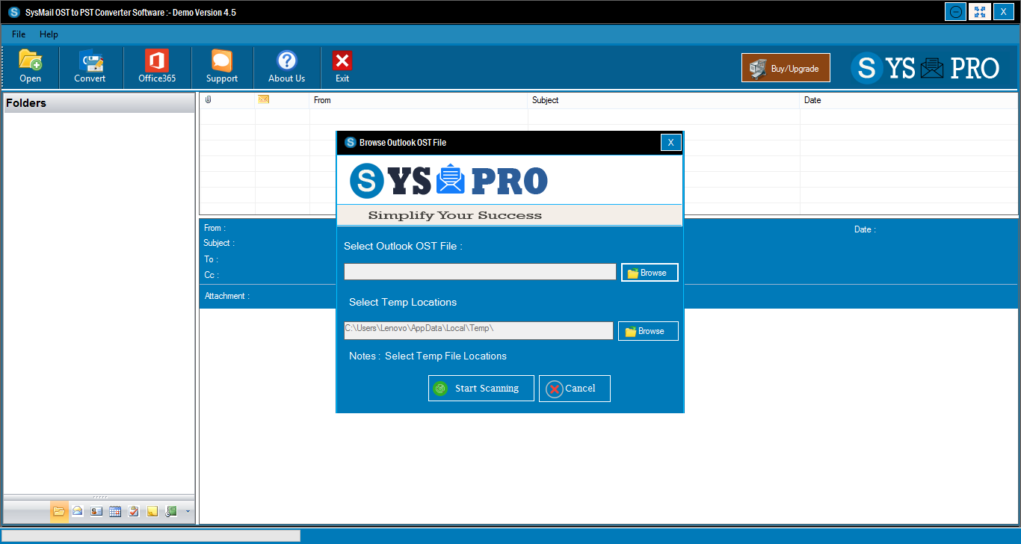Viewport: 1021px width, 544px height.
Task: Open the Support toolbar icon
Action: point(222,67)
